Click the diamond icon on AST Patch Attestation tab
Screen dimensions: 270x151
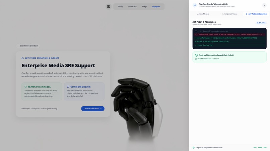pos(247,14)
